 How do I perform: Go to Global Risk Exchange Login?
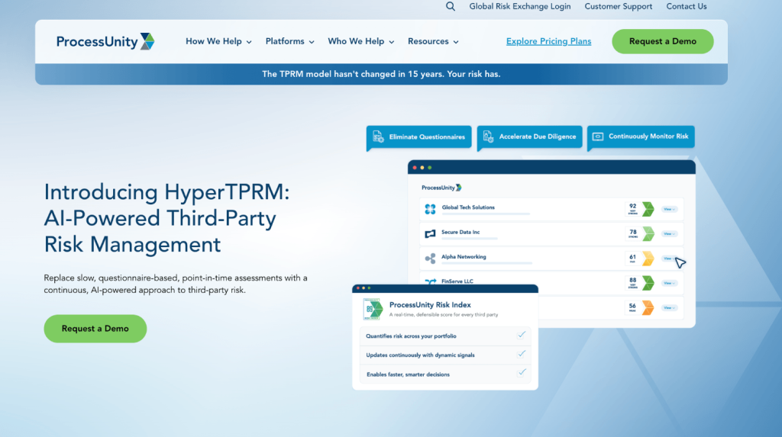point(519,6)
